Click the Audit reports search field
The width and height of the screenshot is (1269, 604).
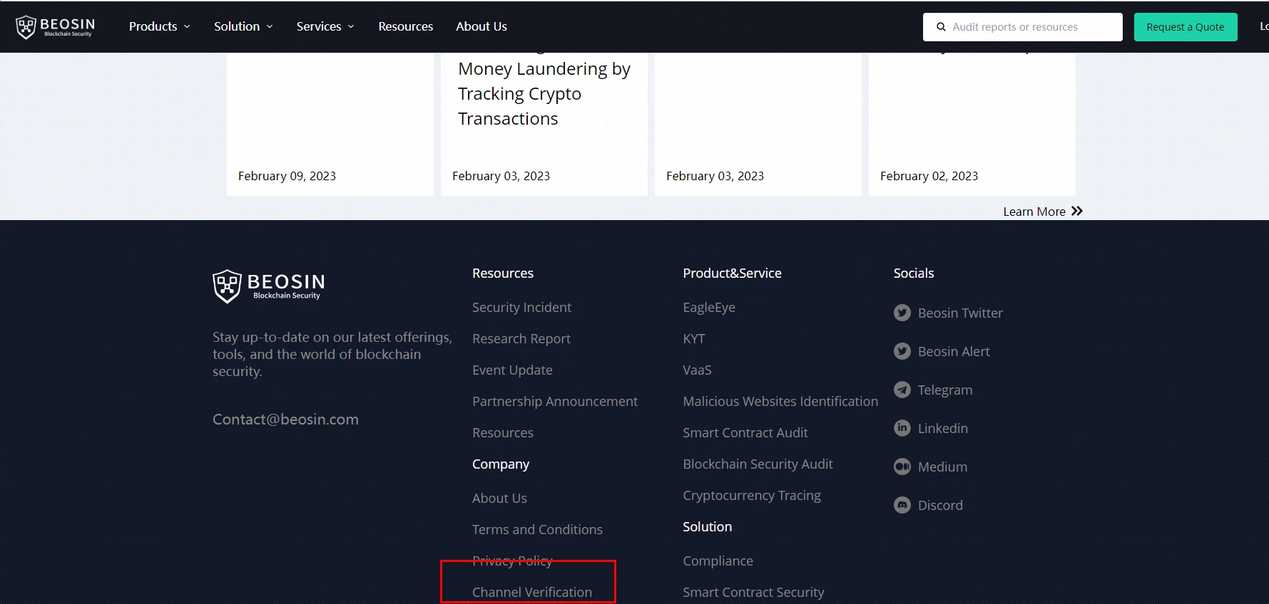[1023, 27]
